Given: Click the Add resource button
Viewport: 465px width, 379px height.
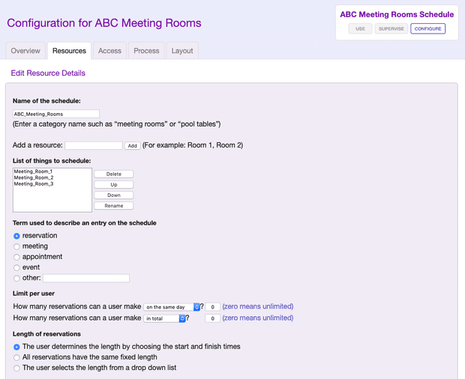Looking at the screenshot, I should tap(132, 145).
